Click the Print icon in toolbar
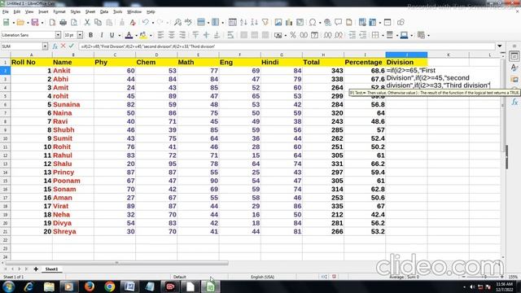Screen dimensions: 521x293 63,23
